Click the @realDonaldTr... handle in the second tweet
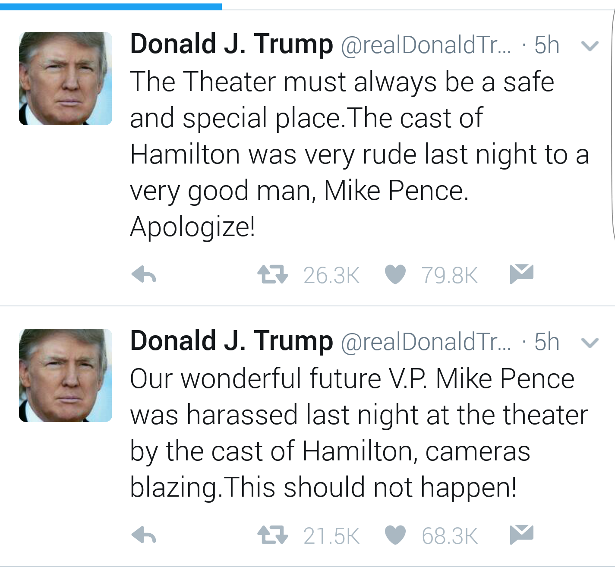This screenshot has width=615, height=570. pos(426,342)
